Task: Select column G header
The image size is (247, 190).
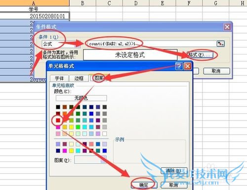Action: [x=216, y=3]
